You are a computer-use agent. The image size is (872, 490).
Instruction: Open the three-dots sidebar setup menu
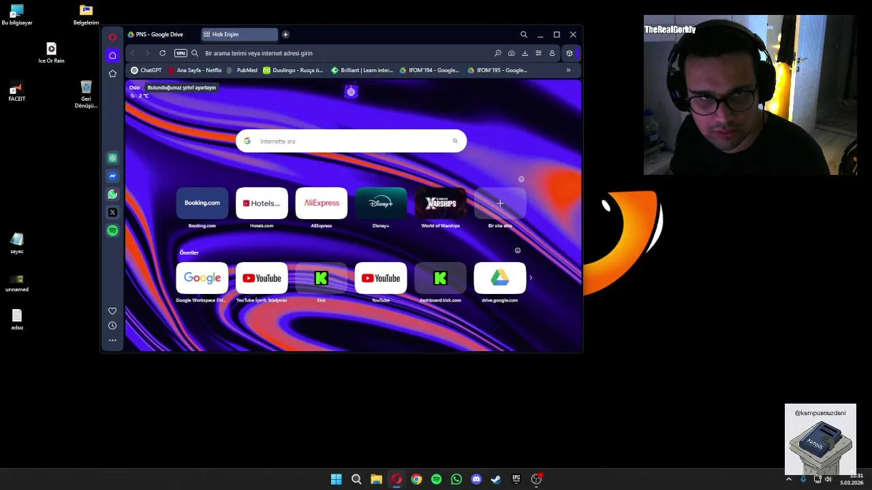112,340
